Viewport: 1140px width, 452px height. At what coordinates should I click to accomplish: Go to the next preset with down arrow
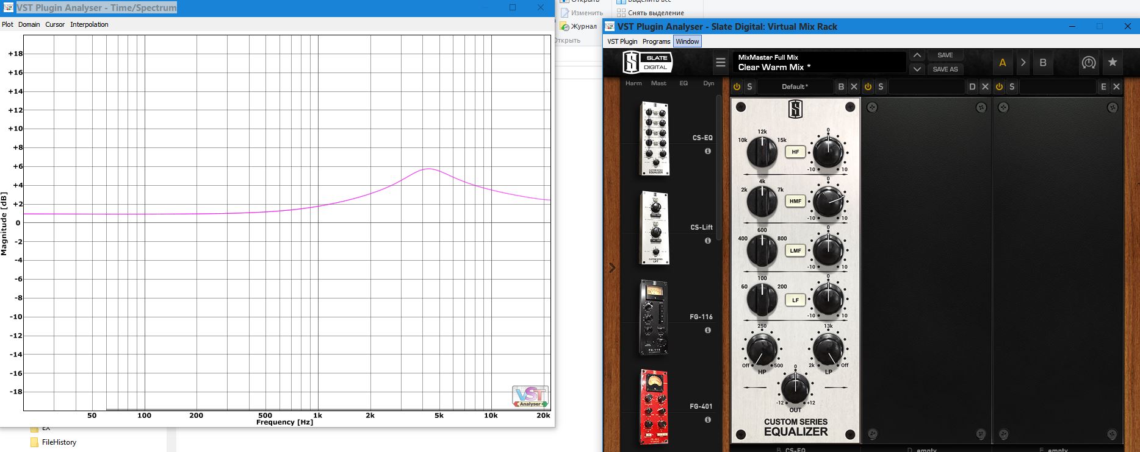pos(917,69)
